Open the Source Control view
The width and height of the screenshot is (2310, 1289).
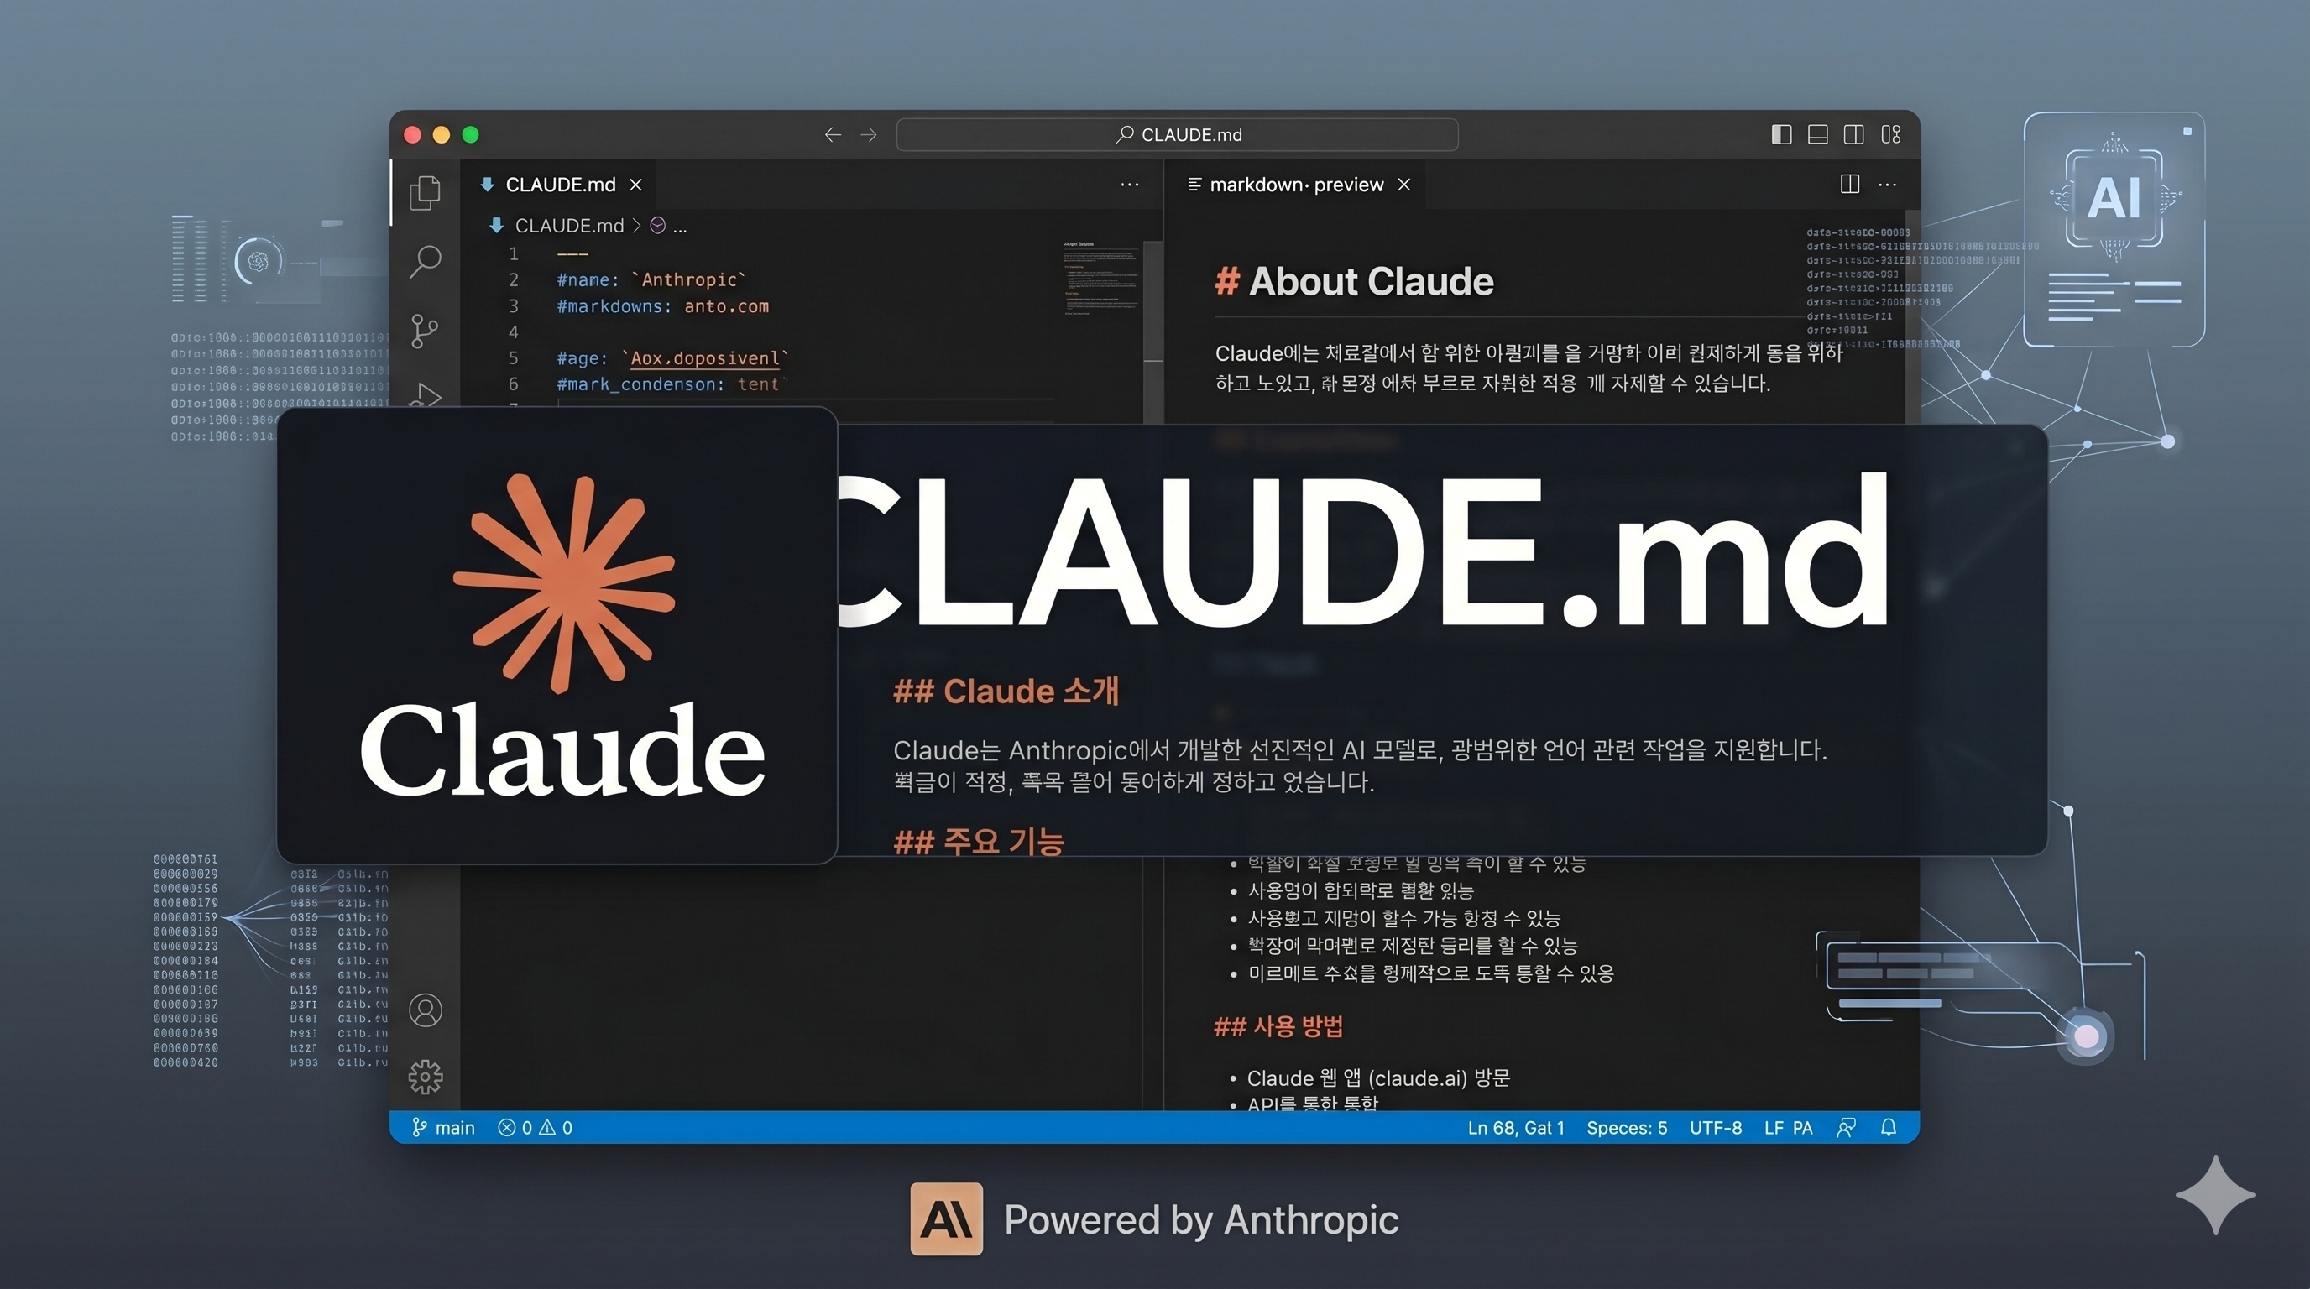[x=424, y=331]
